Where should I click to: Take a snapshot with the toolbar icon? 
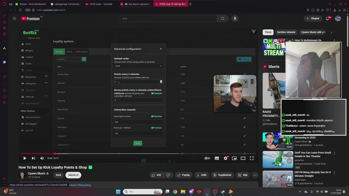(x=313, y=10)
